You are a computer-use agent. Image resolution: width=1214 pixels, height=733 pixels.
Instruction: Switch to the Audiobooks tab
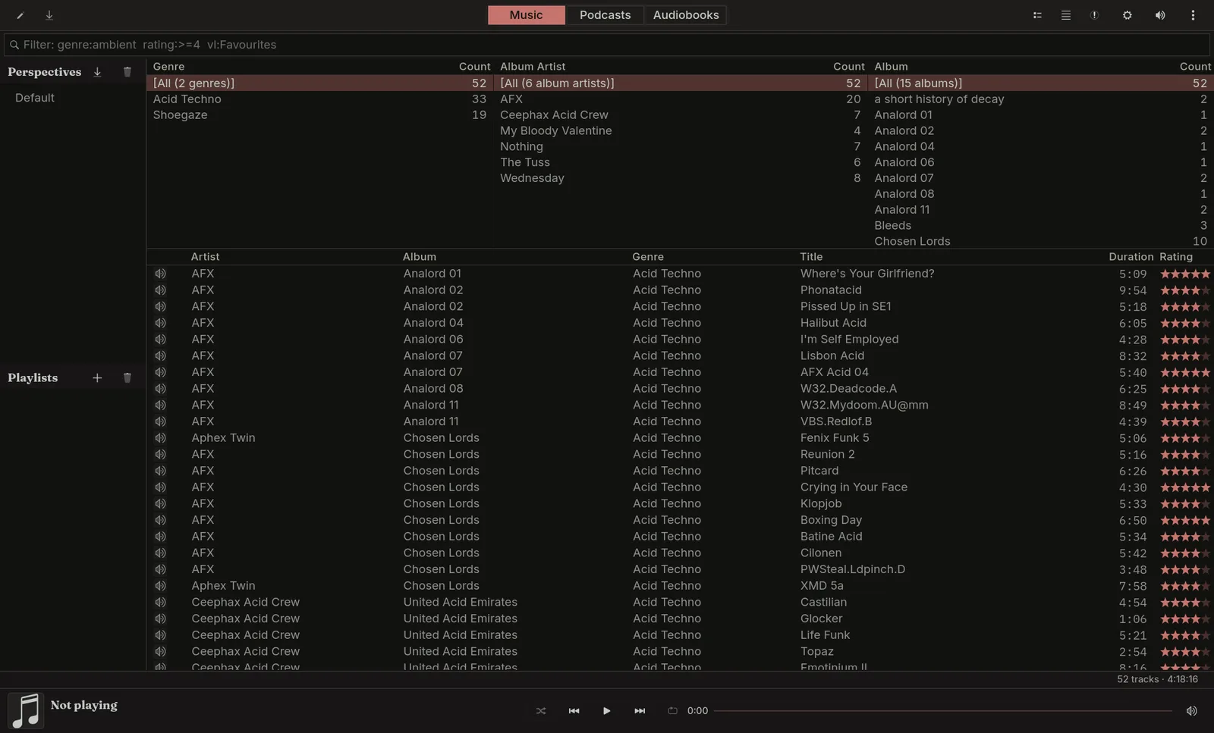coord(686,15)
